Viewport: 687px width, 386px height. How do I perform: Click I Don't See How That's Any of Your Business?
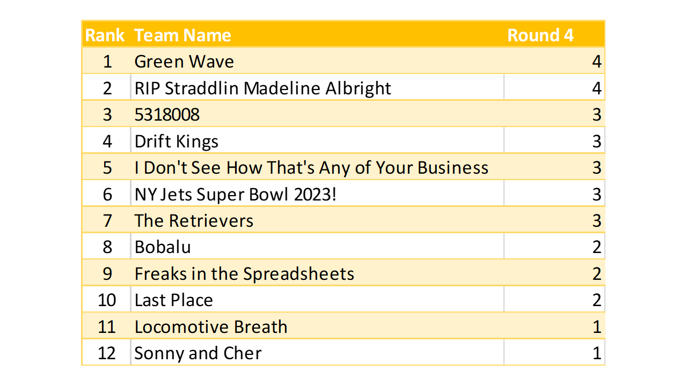[311, 167]
